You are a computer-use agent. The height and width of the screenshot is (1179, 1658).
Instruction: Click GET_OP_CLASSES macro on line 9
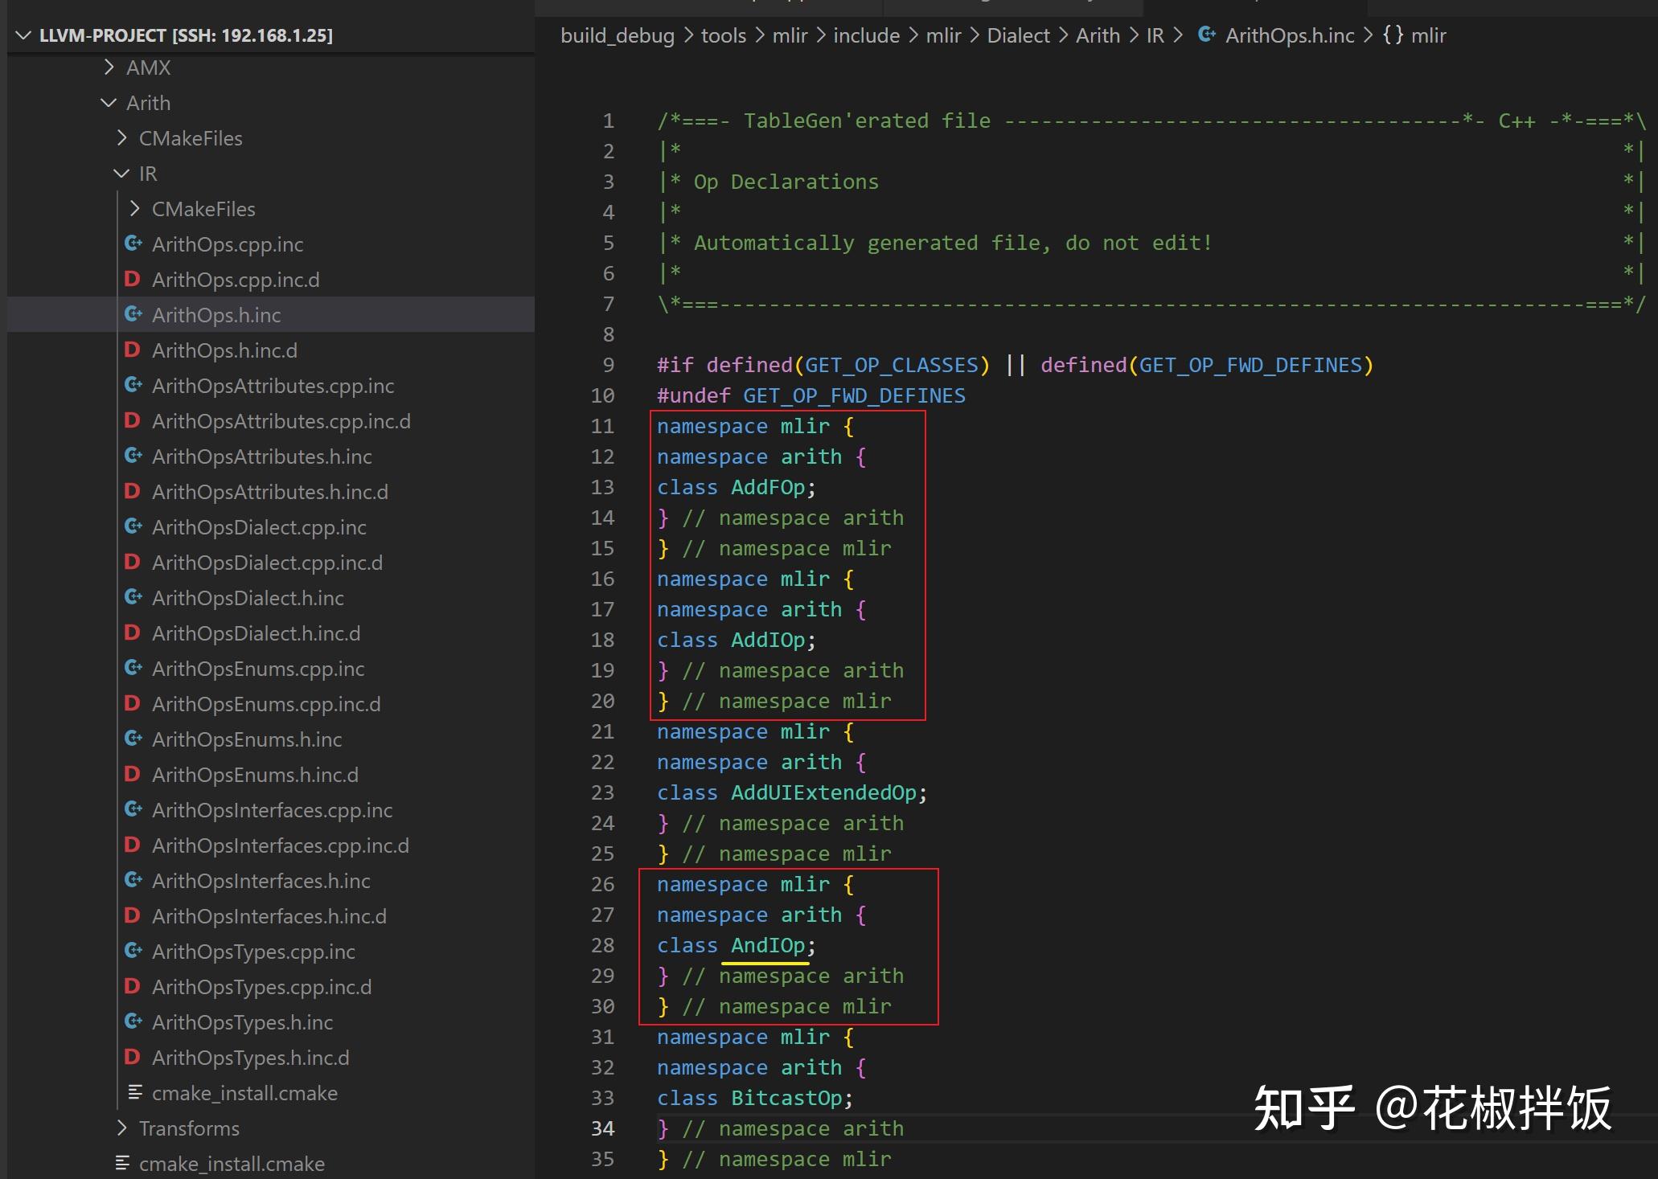pos(892,366)
